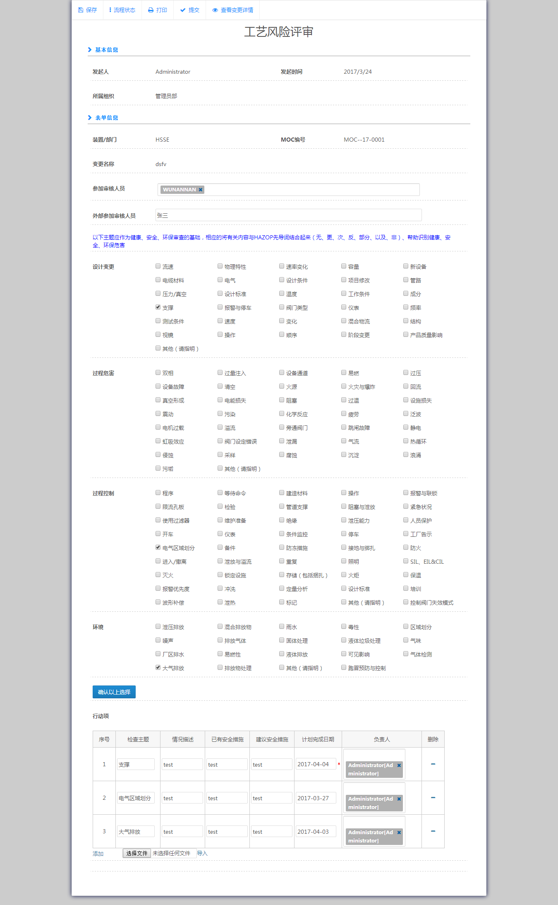Viewport: 558px width, 905px height.
Task: Click row 2 已有安全措施 test field
Action: [227, 798]
